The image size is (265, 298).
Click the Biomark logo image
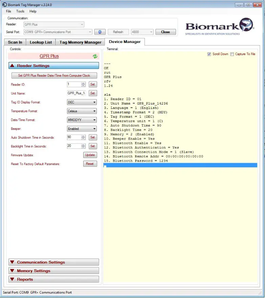[x=220, y=27]
